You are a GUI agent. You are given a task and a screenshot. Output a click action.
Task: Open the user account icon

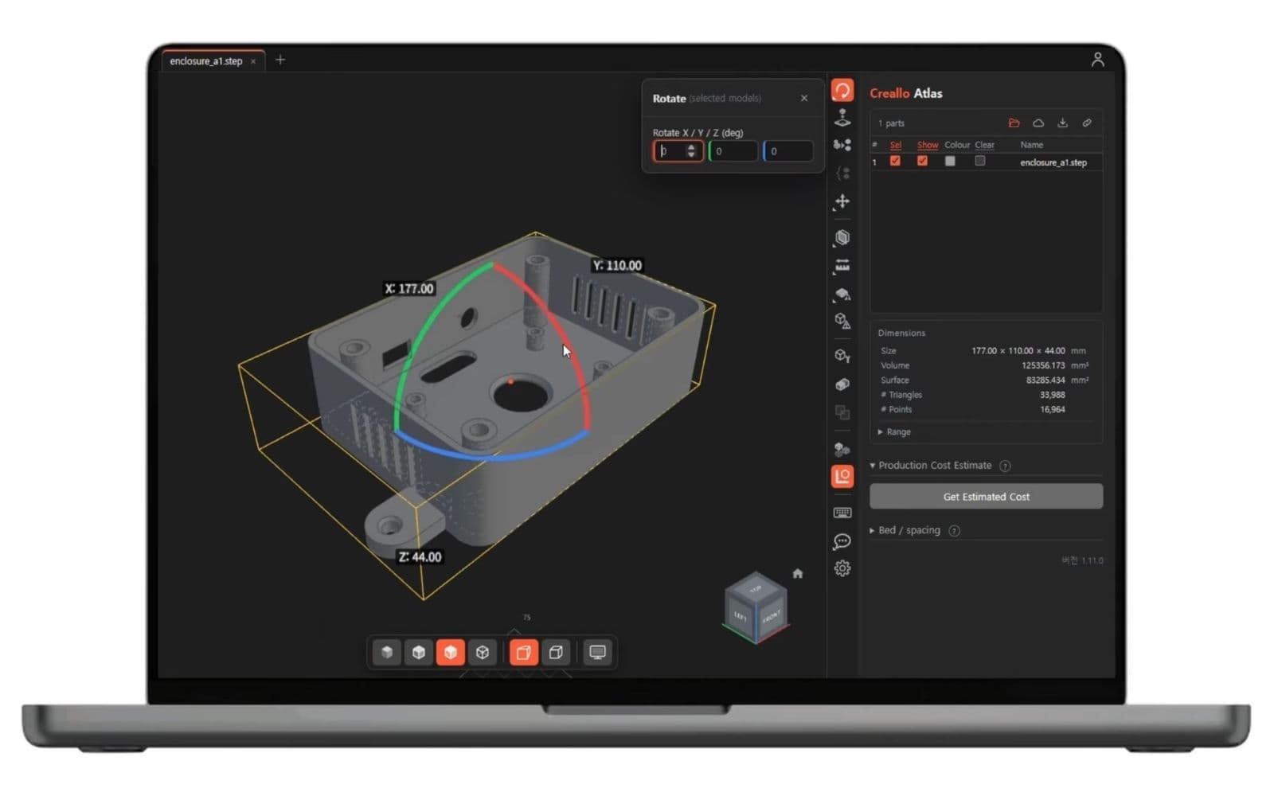(1097, 59)
